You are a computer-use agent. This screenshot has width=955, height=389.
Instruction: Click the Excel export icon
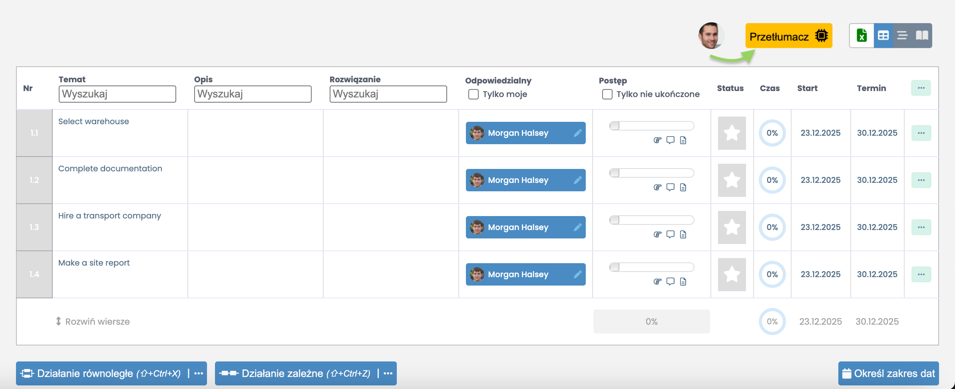[x=862, y=36]
